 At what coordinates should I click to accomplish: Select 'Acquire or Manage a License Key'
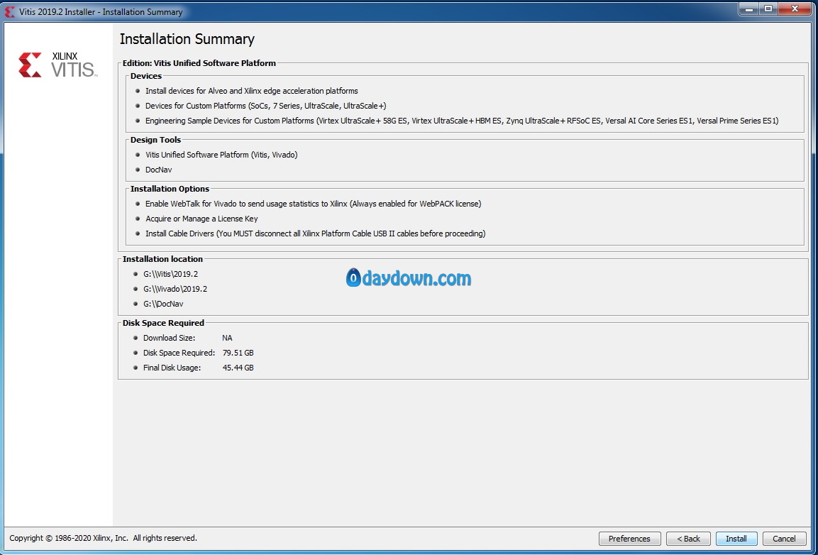point(201,219)
